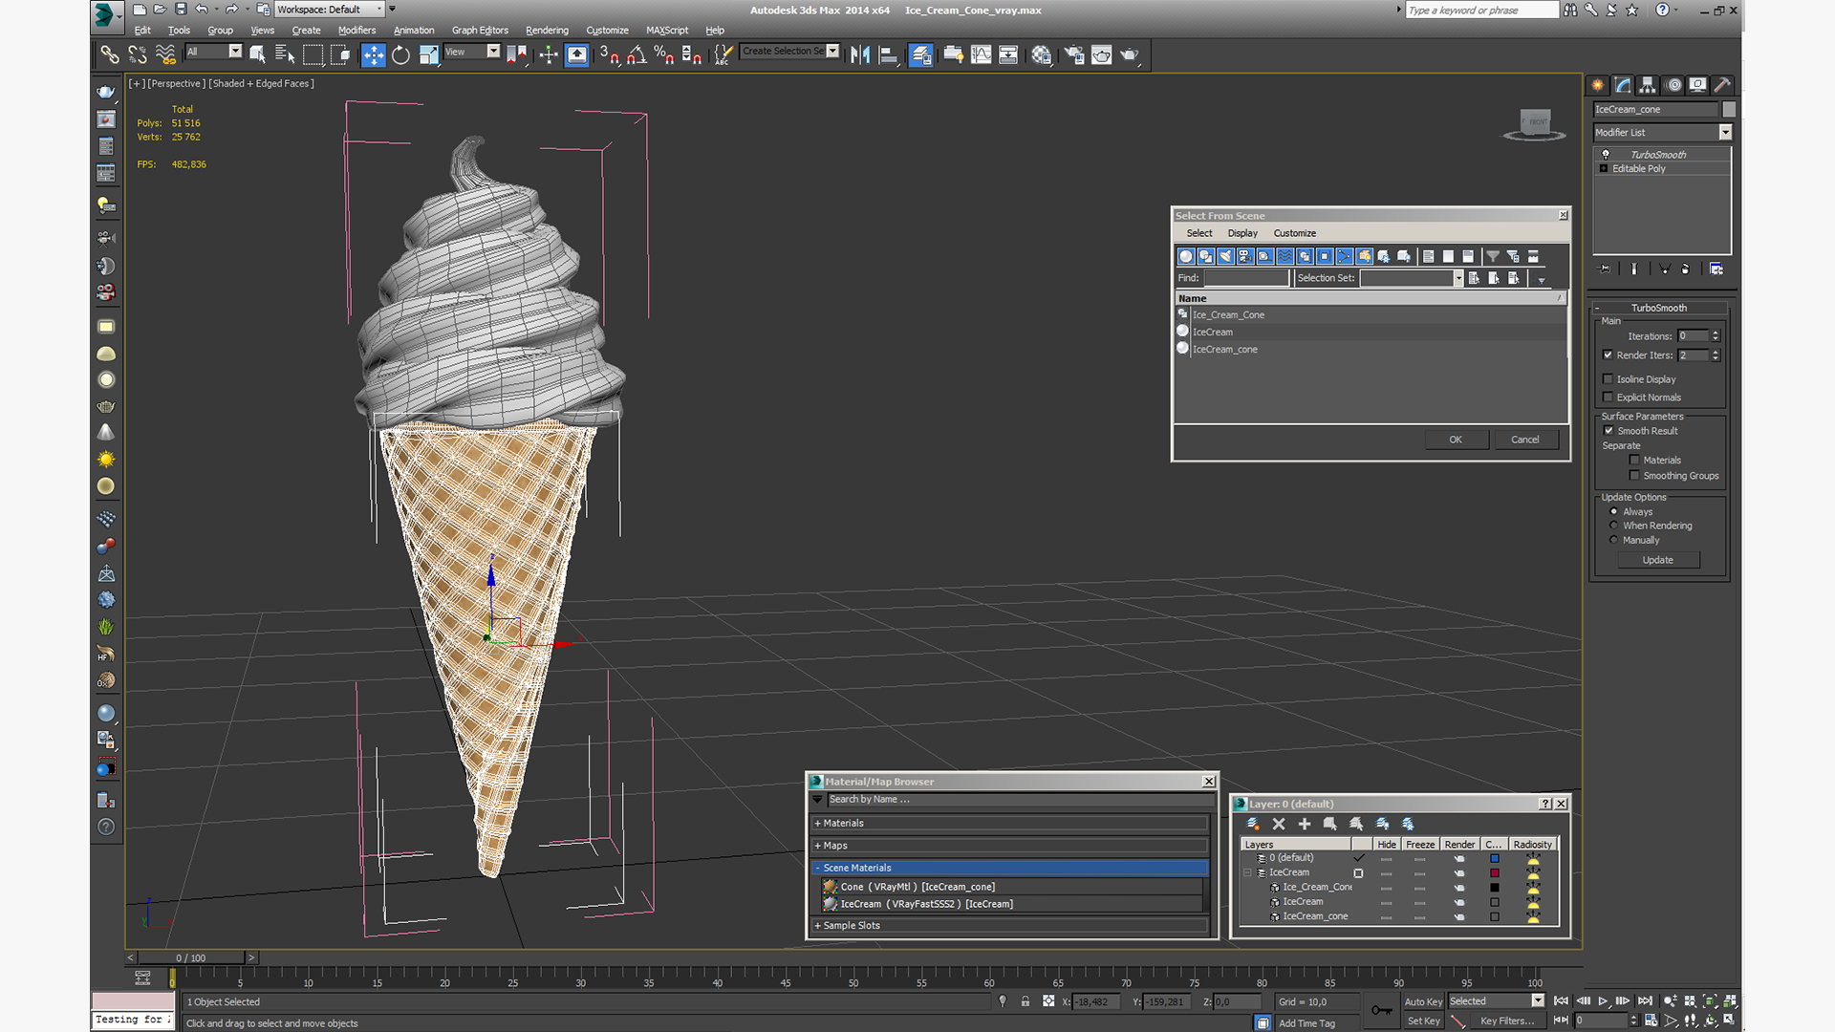The height and width of the screenshot is (1032, 1835).
Task: Open the reference coordinate View dropdown
Action: pos(493,52)
